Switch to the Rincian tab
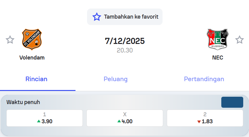Screen dimensions: 249x137 point(37,79)
